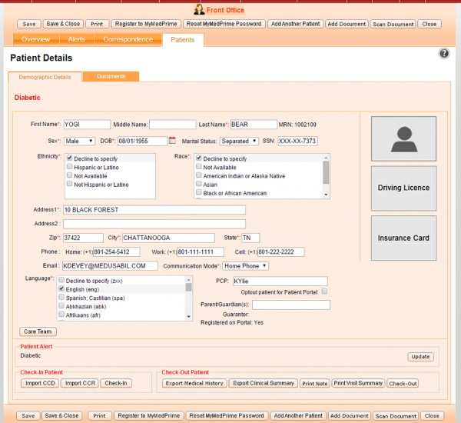Image resolution: width=461 pixels, height=423 pixels.
Task: Click top Add Another Patient button
Action: click(x=296, y=24)
